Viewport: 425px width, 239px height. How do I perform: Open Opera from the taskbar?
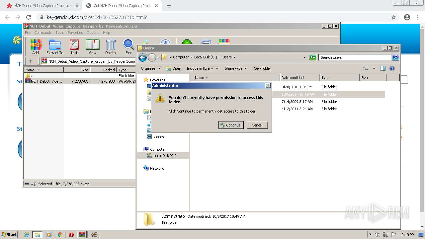pyautogui.click(x=71, y=235)
